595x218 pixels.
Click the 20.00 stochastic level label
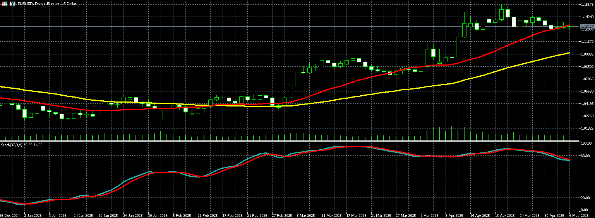[x=585, y=198]
